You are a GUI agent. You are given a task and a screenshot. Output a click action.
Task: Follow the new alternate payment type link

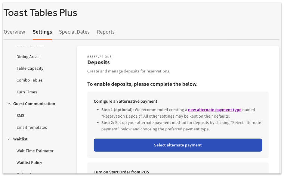click(214, 110)
